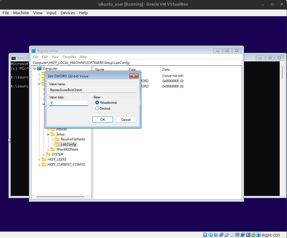Select the Setup key label in the tree
The image size is (287, 238).
(x=61, y=134)
